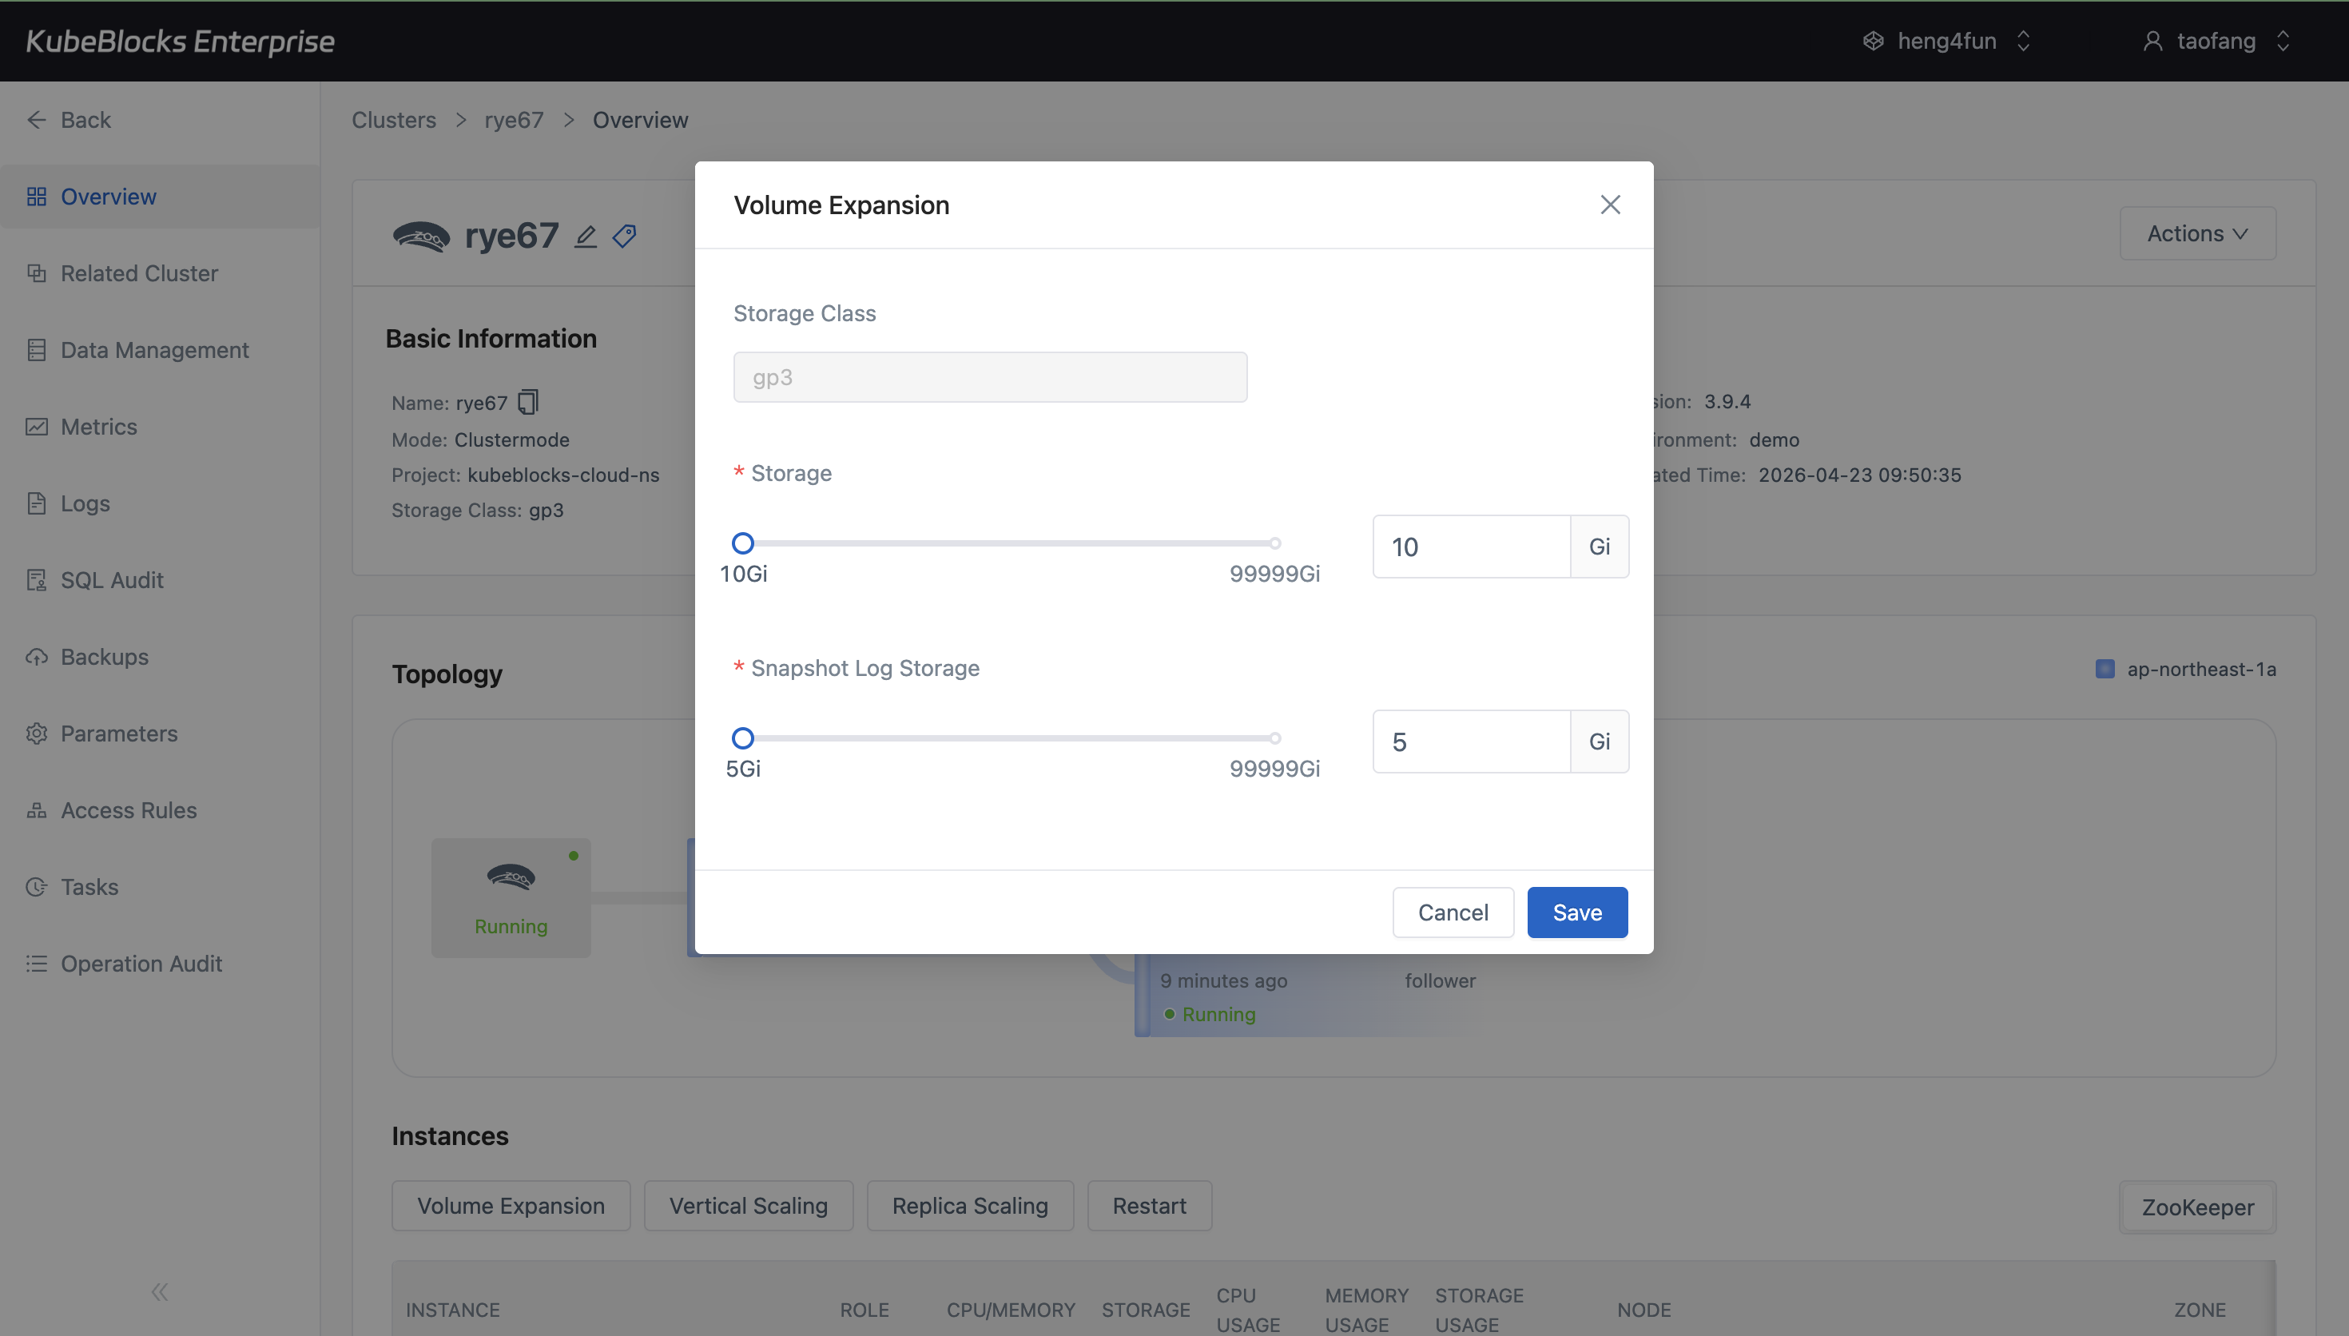The width and height of the screenshot is (2349, 1336).
Task: Open Parameters section in sidebar
Action: point(118,734)
